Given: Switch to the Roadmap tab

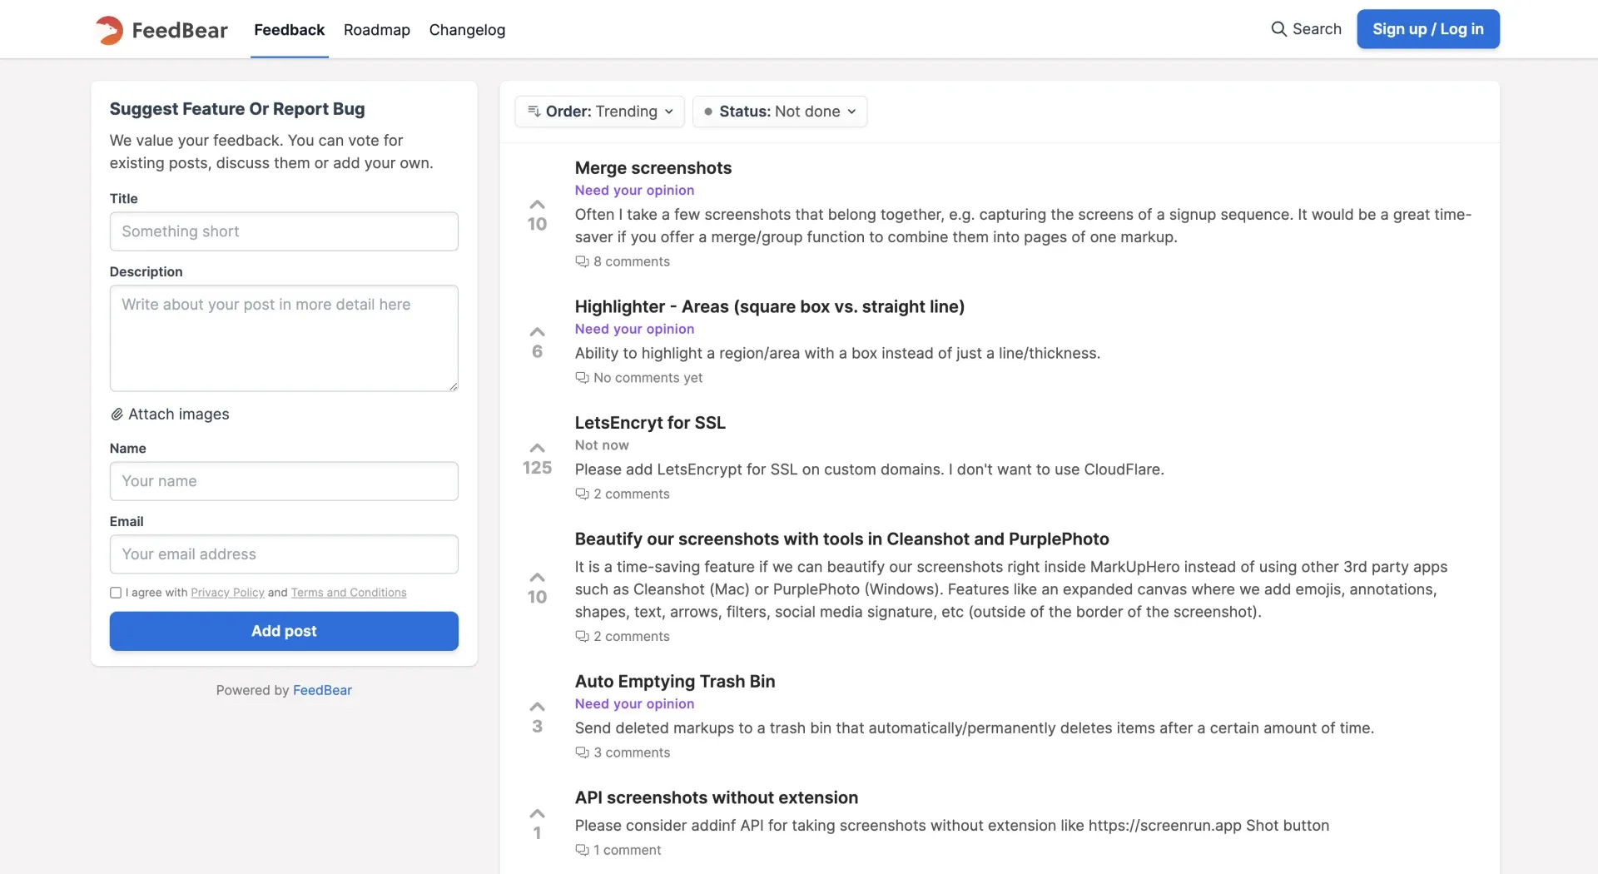Looking at the screenshot, I should click(x=377, y=30).
